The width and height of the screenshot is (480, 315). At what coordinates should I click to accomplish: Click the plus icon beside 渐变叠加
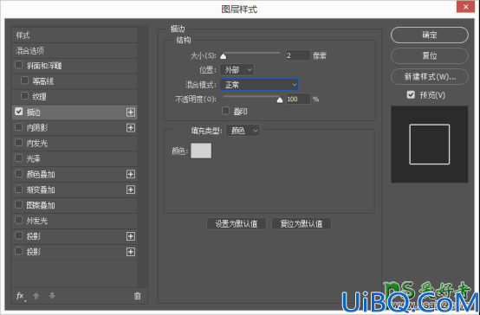pos(131,190)
